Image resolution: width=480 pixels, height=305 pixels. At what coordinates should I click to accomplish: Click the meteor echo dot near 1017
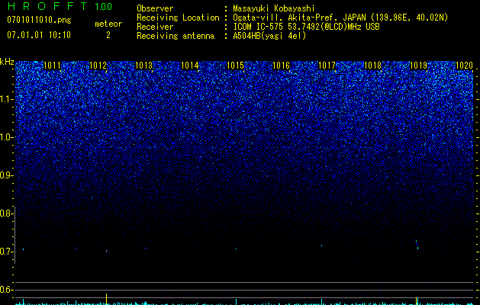click(x=322, y=245)
